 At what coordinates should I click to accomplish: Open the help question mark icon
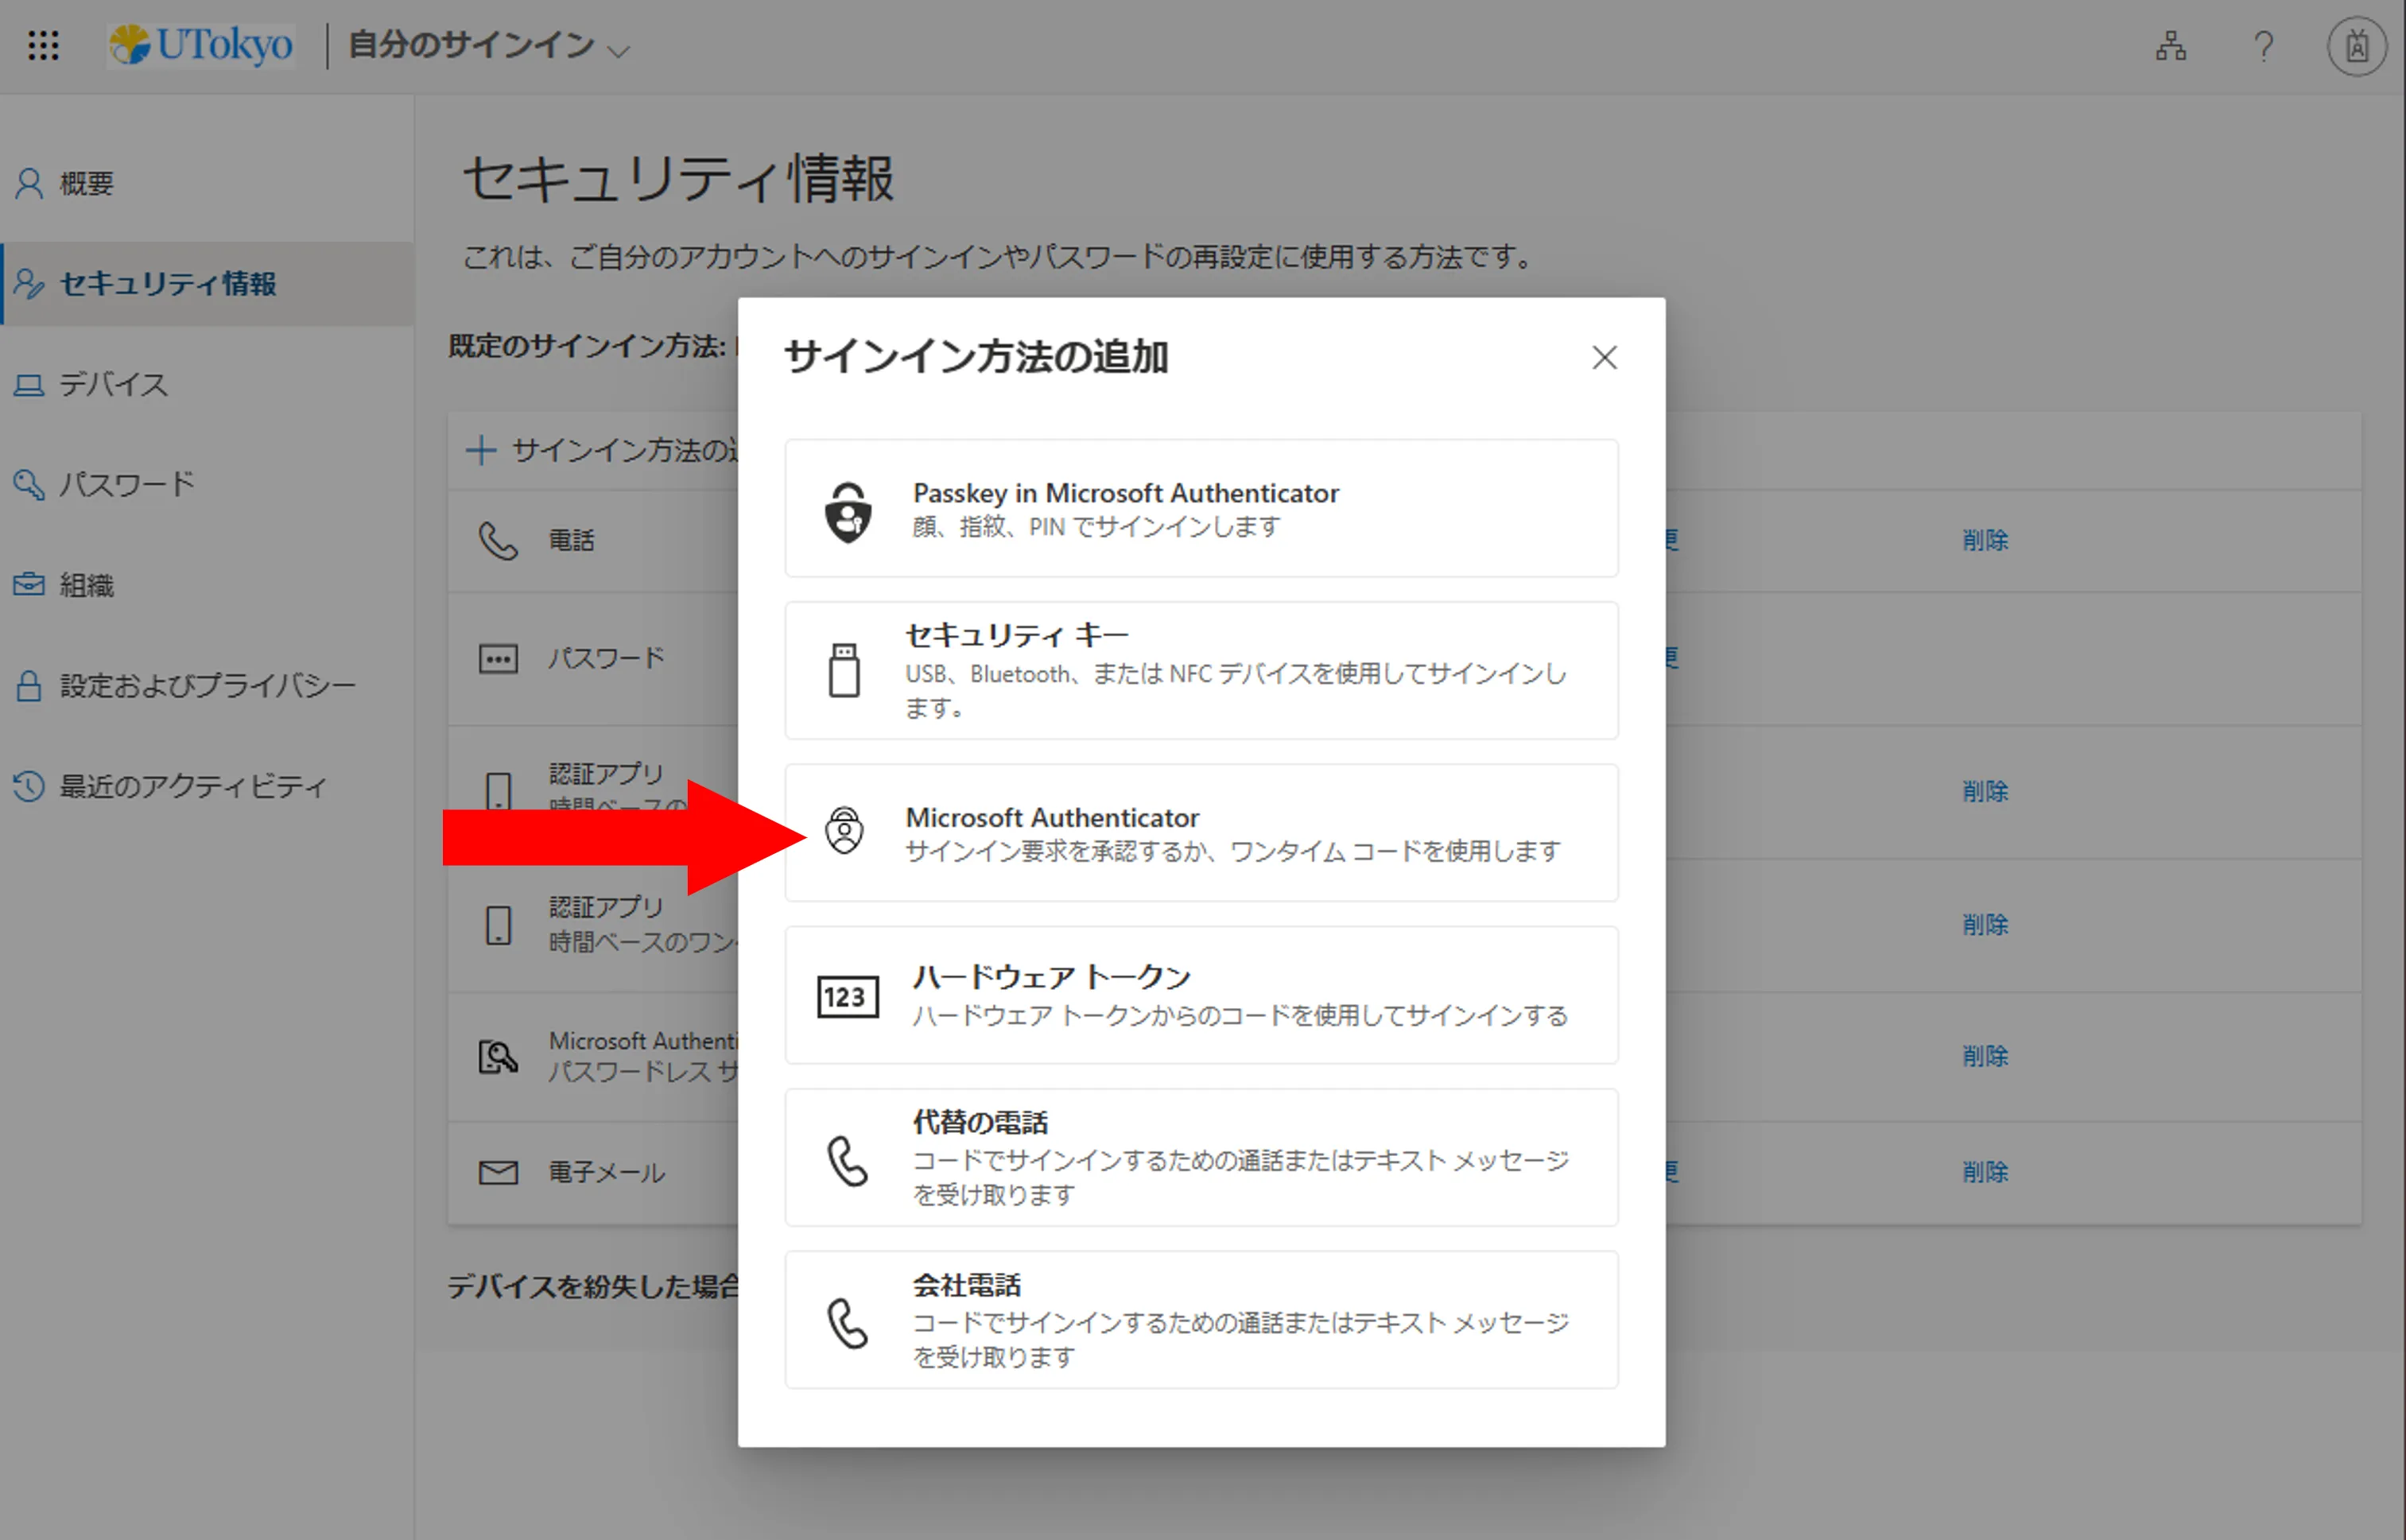coord(2263,46)
